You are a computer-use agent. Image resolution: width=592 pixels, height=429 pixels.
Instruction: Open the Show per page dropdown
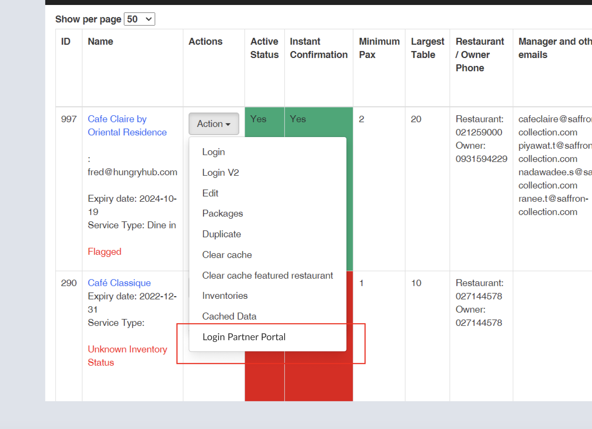[139, 19]
